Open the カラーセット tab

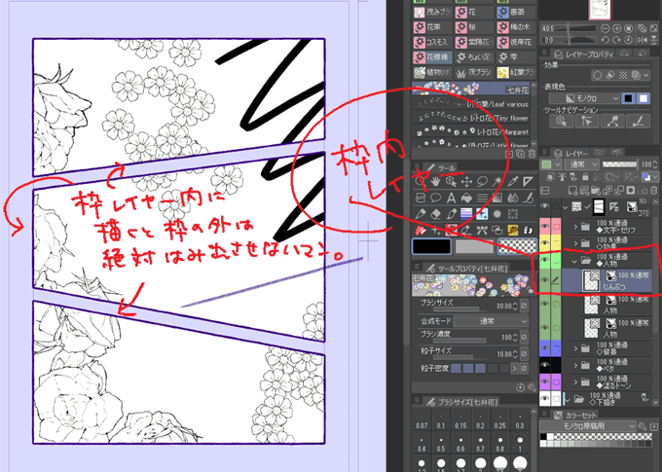[x=576, y=416]
